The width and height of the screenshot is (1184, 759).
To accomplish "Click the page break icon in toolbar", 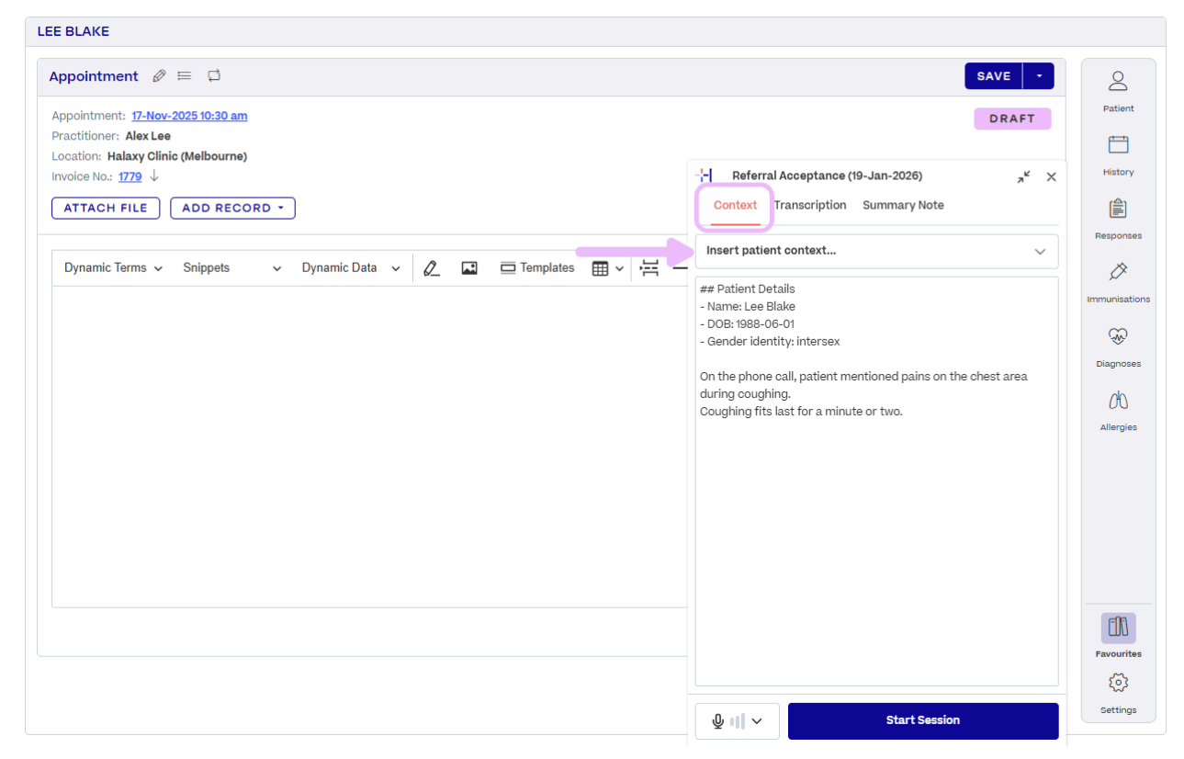I will [x=650, y=268].
